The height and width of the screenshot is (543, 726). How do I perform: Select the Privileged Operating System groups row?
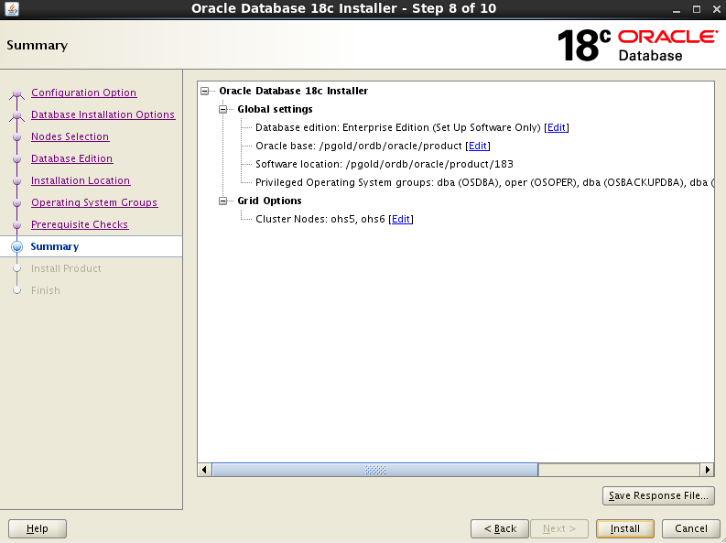pyautogui.click(x=484, y=182)
